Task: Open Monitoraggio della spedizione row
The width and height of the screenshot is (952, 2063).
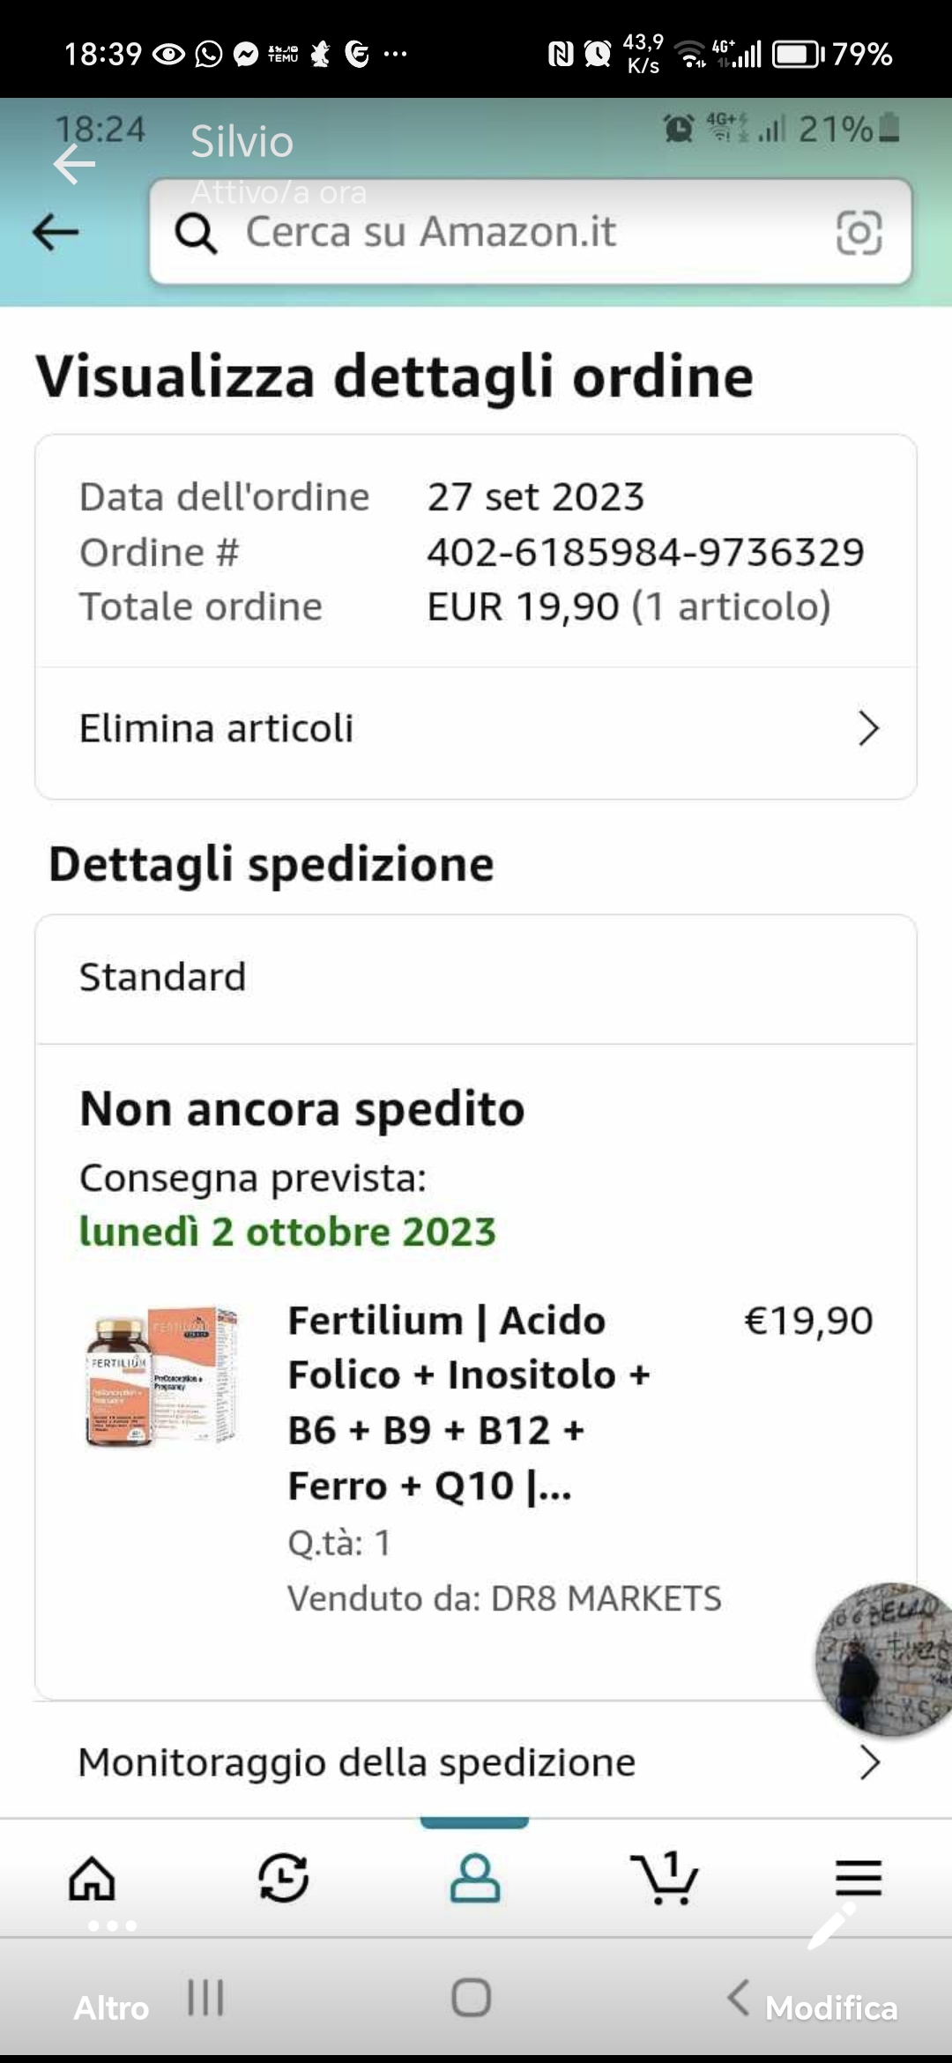Action: point(475,1761)
